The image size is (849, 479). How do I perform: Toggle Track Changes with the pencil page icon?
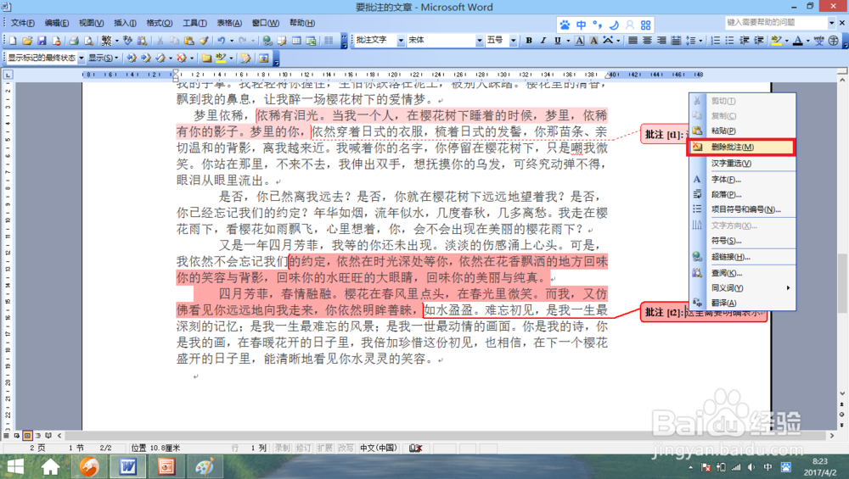click(246, 58)
